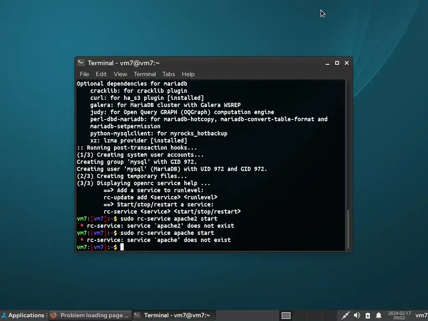The image size is (428, 321).
Task: Click the 'curl: for ha_s3 plugin [installed]' line
Action: [147, 98]
